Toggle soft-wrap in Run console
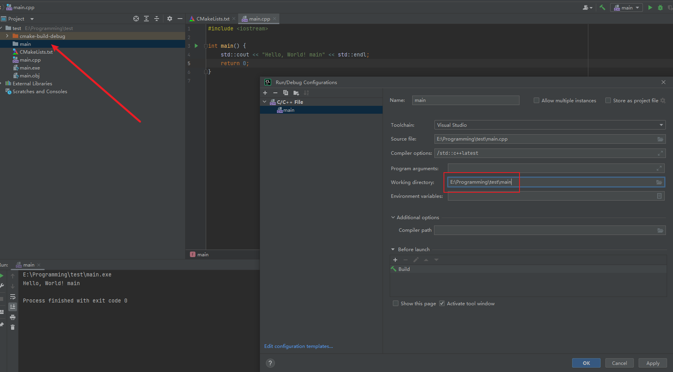The image size is (673, 372). pos(13,297)
